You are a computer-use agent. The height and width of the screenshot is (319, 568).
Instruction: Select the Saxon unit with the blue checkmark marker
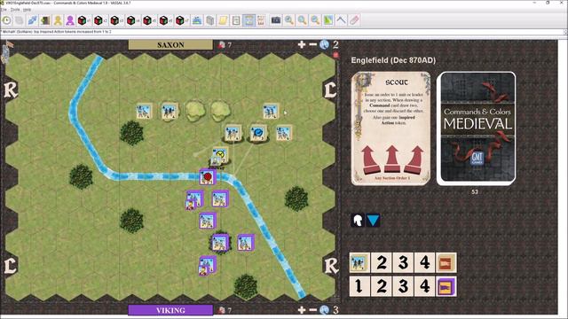point(258,133)
